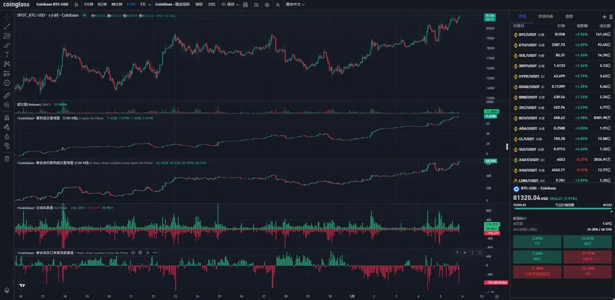615x300 pixels.
Task: Switch to 5分钟 timeframe
Action: pyautogui.click(x=102, y=4)
